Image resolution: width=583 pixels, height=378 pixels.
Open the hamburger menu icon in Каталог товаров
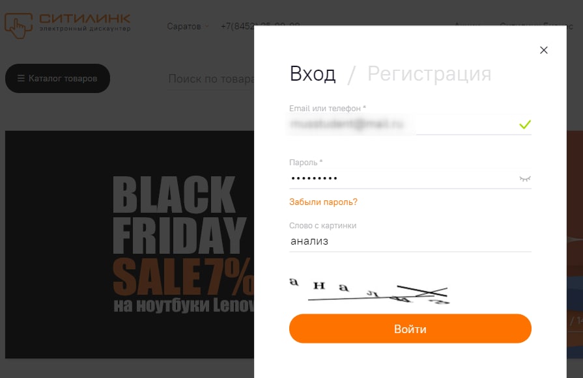21,78
